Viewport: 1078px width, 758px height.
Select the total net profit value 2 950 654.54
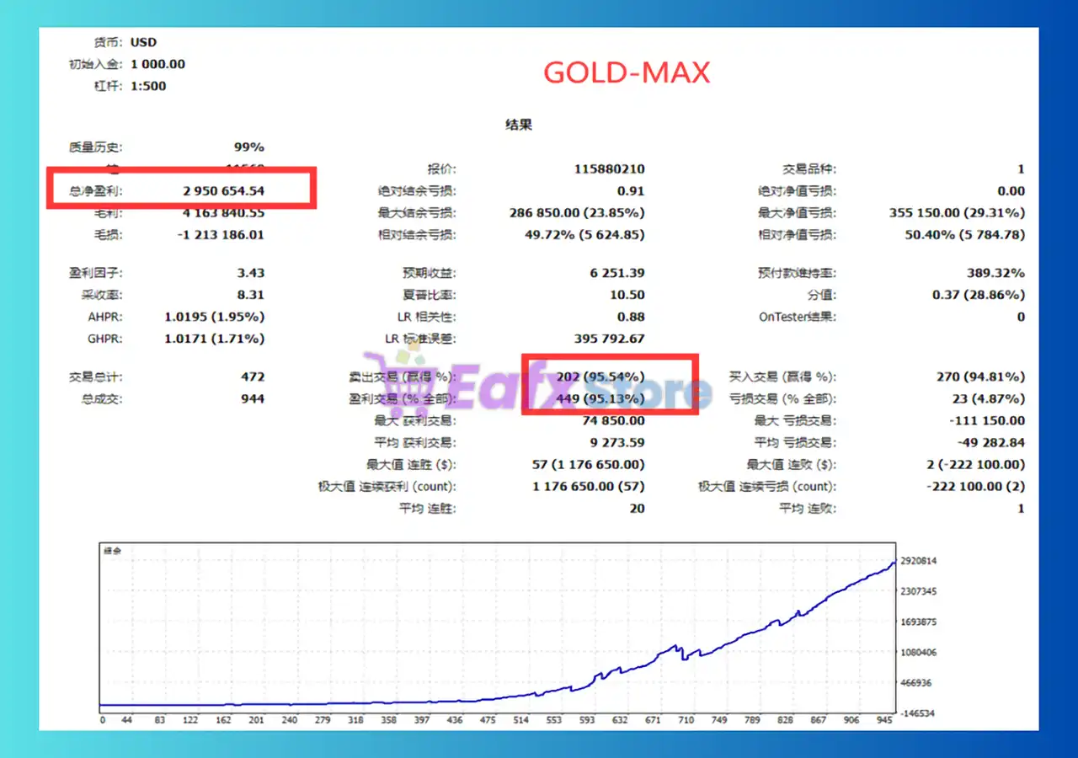[223, 191]
